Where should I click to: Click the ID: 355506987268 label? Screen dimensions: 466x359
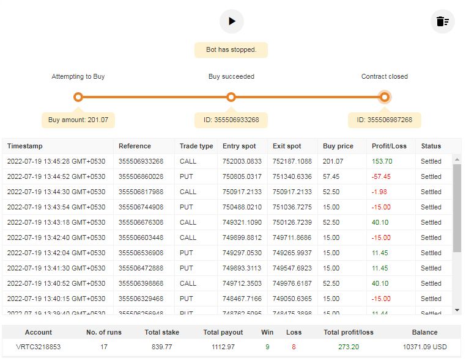pyautogui.click(x=384, y=120)
